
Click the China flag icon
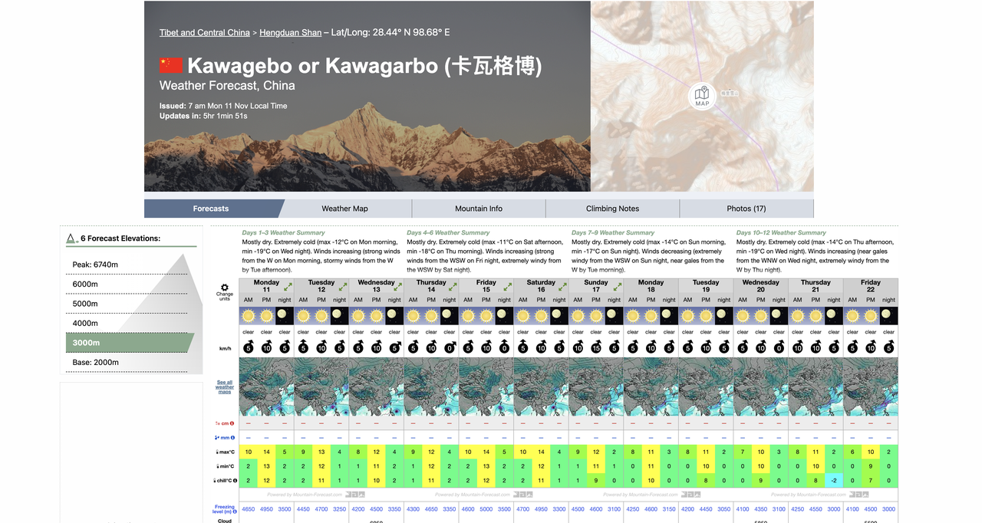point(170,66)
